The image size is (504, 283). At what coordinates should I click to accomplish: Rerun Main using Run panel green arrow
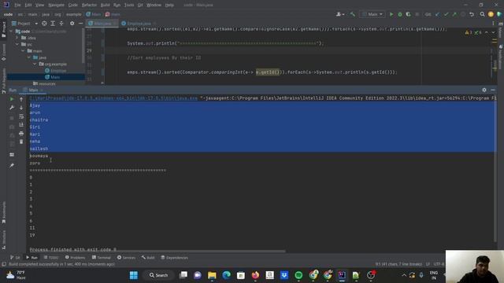(x=12, y=99)
